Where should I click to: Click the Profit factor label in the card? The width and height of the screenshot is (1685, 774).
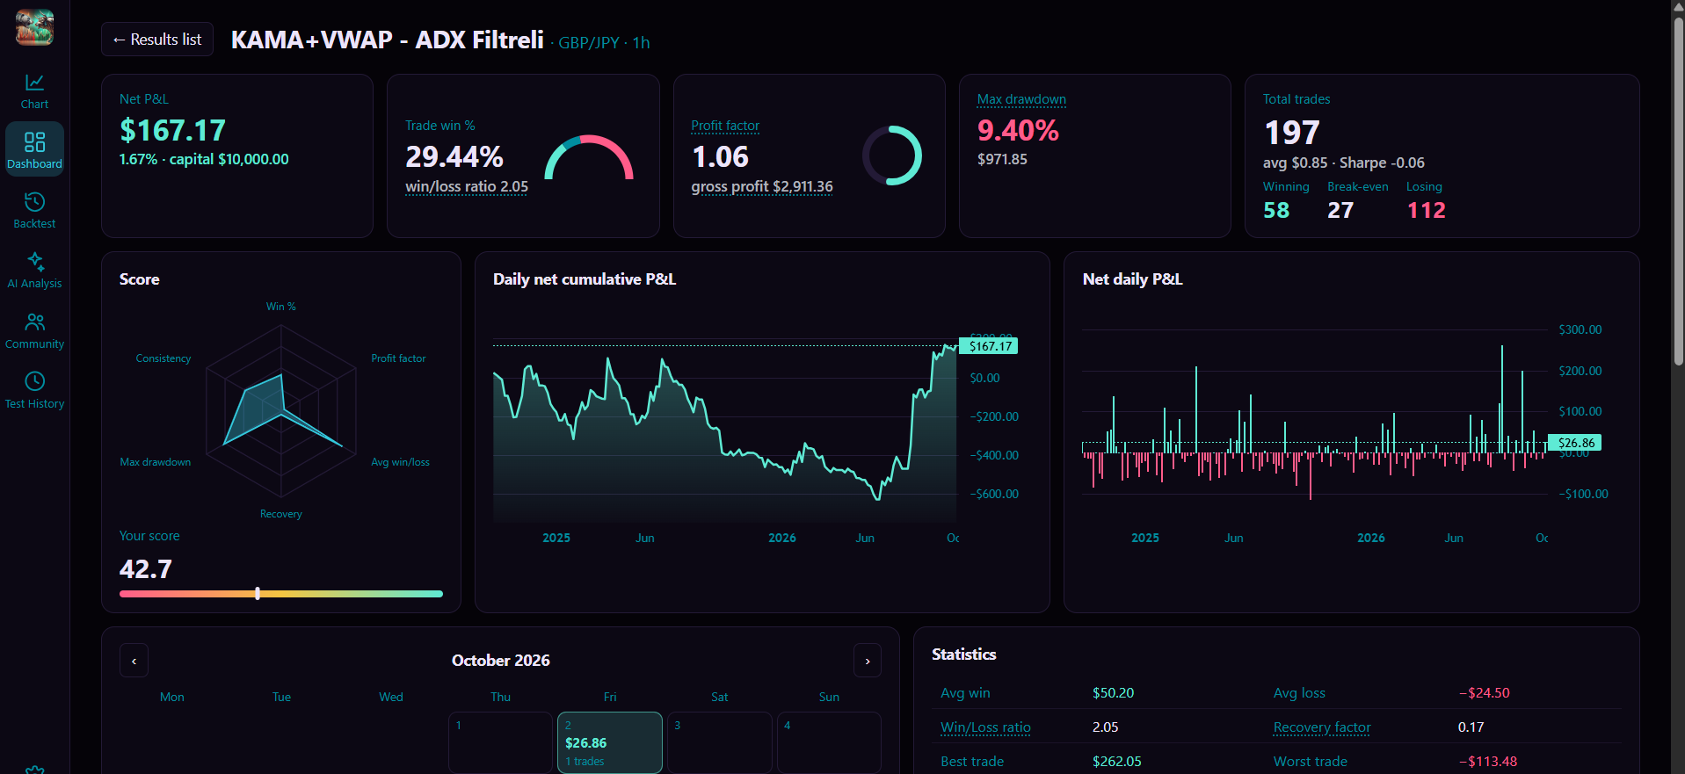(x=725, y=126)
